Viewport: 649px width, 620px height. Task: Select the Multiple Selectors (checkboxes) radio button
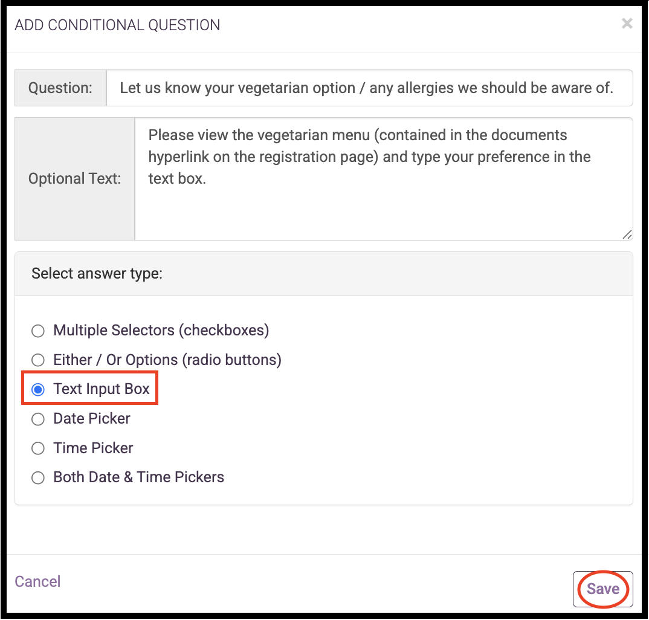38,331
